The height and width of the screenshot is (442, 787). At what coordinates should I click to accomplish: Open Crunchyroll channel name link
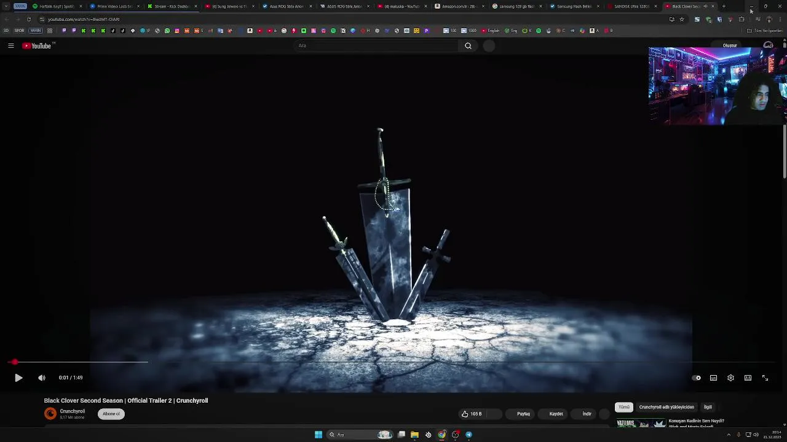coord(73,411)
